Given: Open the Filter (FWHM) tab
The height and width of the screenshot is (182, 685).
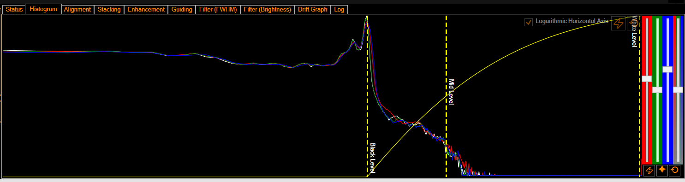Looking at the screenshot, I should click(218, 9).
